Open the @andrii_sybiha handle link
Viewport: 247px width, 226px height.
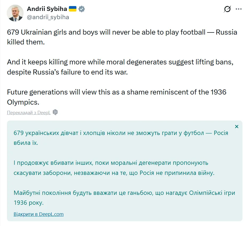click(48, 17)
